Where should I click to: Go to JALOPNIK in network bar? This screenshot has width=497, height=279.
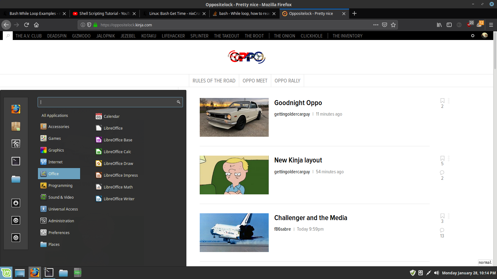pos(106,36)
